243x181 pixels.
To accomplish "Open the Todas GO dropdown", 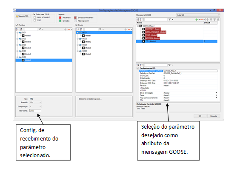I will [x=198, y=15].
